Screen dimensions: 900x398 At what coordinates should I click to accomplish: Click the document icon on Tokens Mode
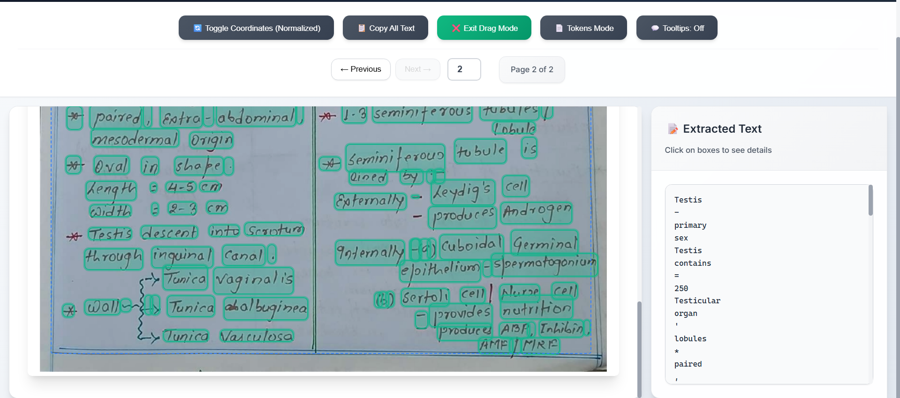[559, 28]
